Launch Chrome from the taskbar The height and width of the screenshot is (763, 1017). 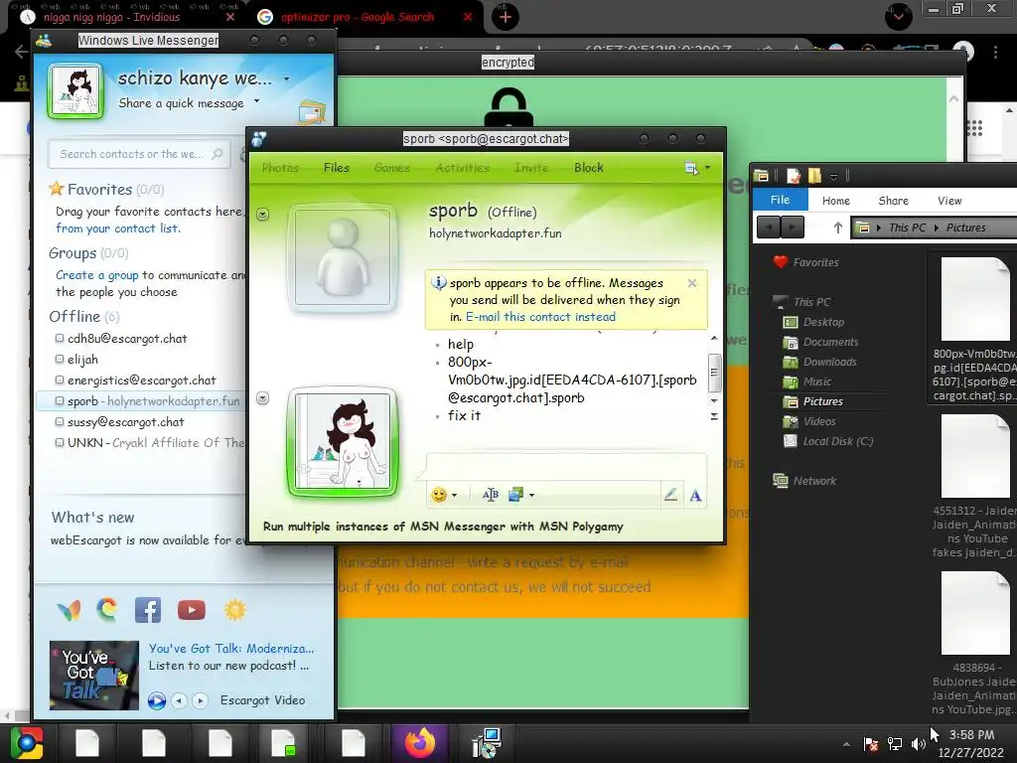[x=27, y=743]
